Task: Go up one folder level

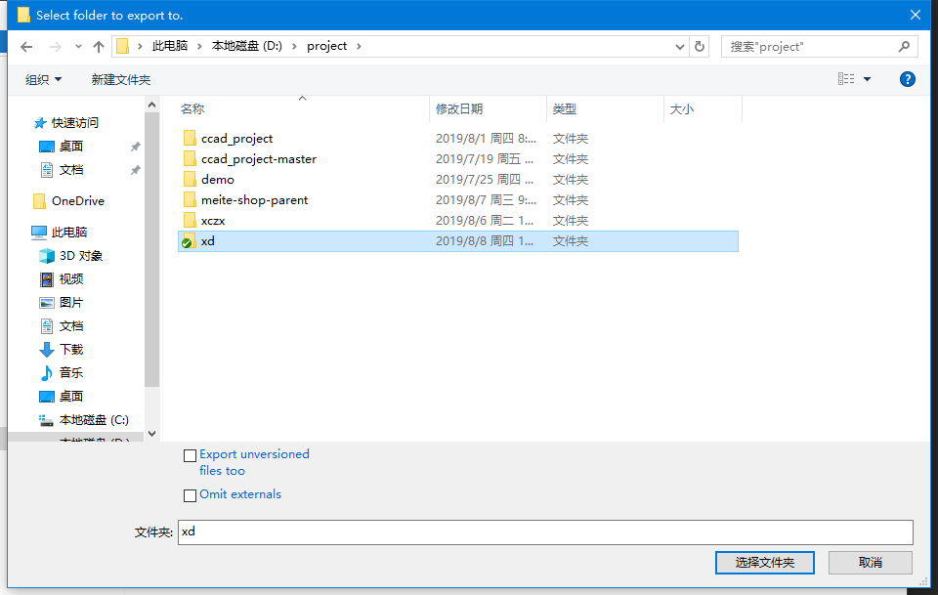Action: [x=99, y=47]
